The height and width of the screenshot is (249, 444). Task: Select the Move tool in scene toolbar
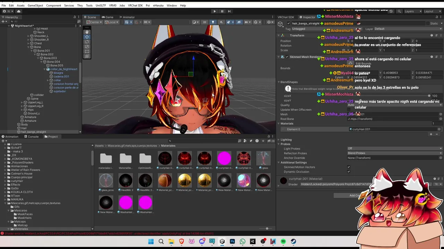click(87, 37)
